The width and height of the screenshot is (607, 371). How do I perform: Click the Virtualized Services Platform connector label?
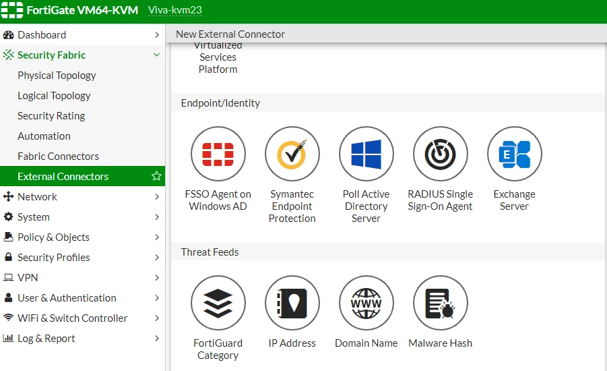[x=218, y=58]
